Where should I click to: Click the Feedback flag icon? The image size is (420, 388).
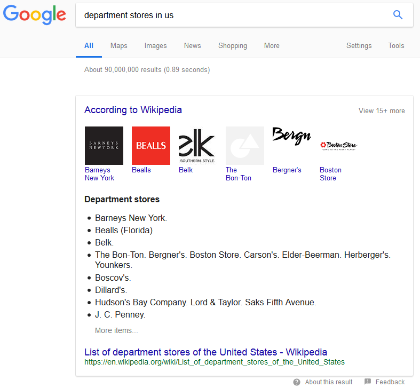(368, 382)
